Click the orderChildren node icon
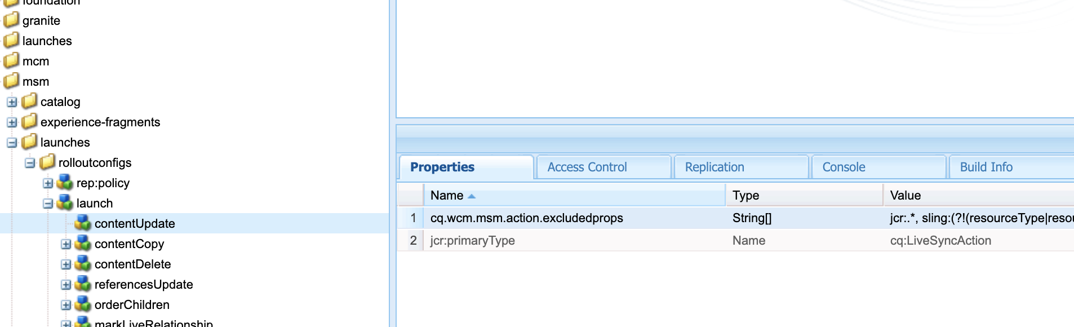 [83, 304]
